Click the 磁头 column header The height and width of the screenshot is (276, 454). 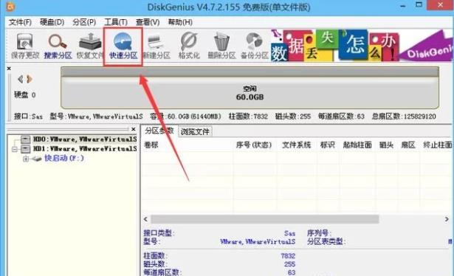(386, 145)
